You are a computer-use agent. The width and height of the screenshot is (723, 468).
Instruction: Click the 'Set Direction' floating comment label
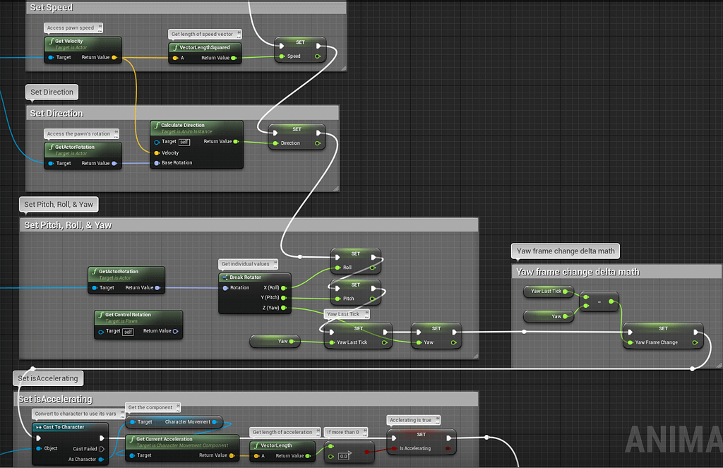tap(52, 92)
